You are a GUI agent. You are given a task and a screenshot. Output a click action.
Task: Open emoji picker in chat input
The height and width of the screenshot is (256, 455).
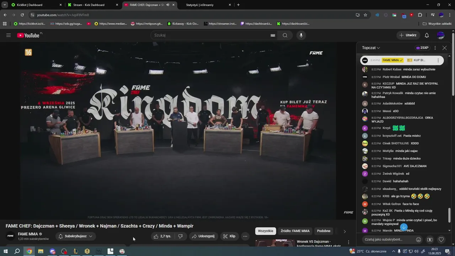tap(419, 240)
